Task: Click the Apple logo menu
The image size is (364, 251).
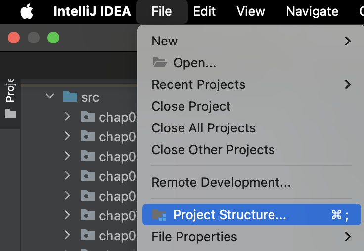Action: pyautogui.click(x=27, y=11)
